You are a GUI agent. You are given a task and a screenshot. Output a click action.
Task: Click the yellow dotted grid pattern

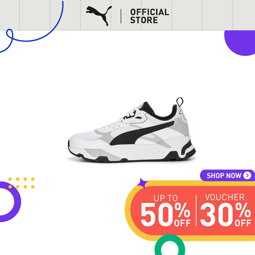pos(21,183)
